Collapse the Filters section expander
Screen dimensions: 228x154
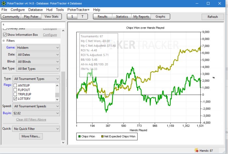[x=4, y=41]
